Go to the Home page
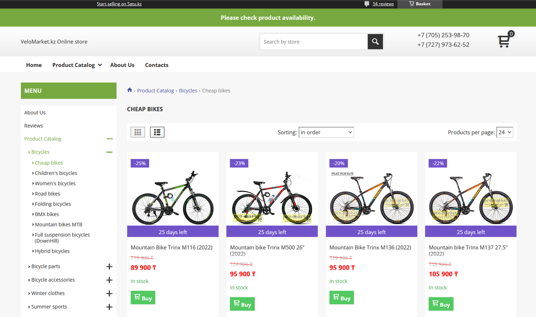Screen dimensions: 536x317 point(34,65)
